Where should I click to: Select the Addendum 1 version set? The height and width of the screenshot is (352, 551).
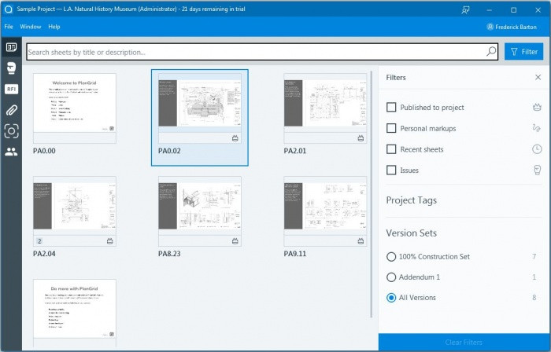coord(391,277)
